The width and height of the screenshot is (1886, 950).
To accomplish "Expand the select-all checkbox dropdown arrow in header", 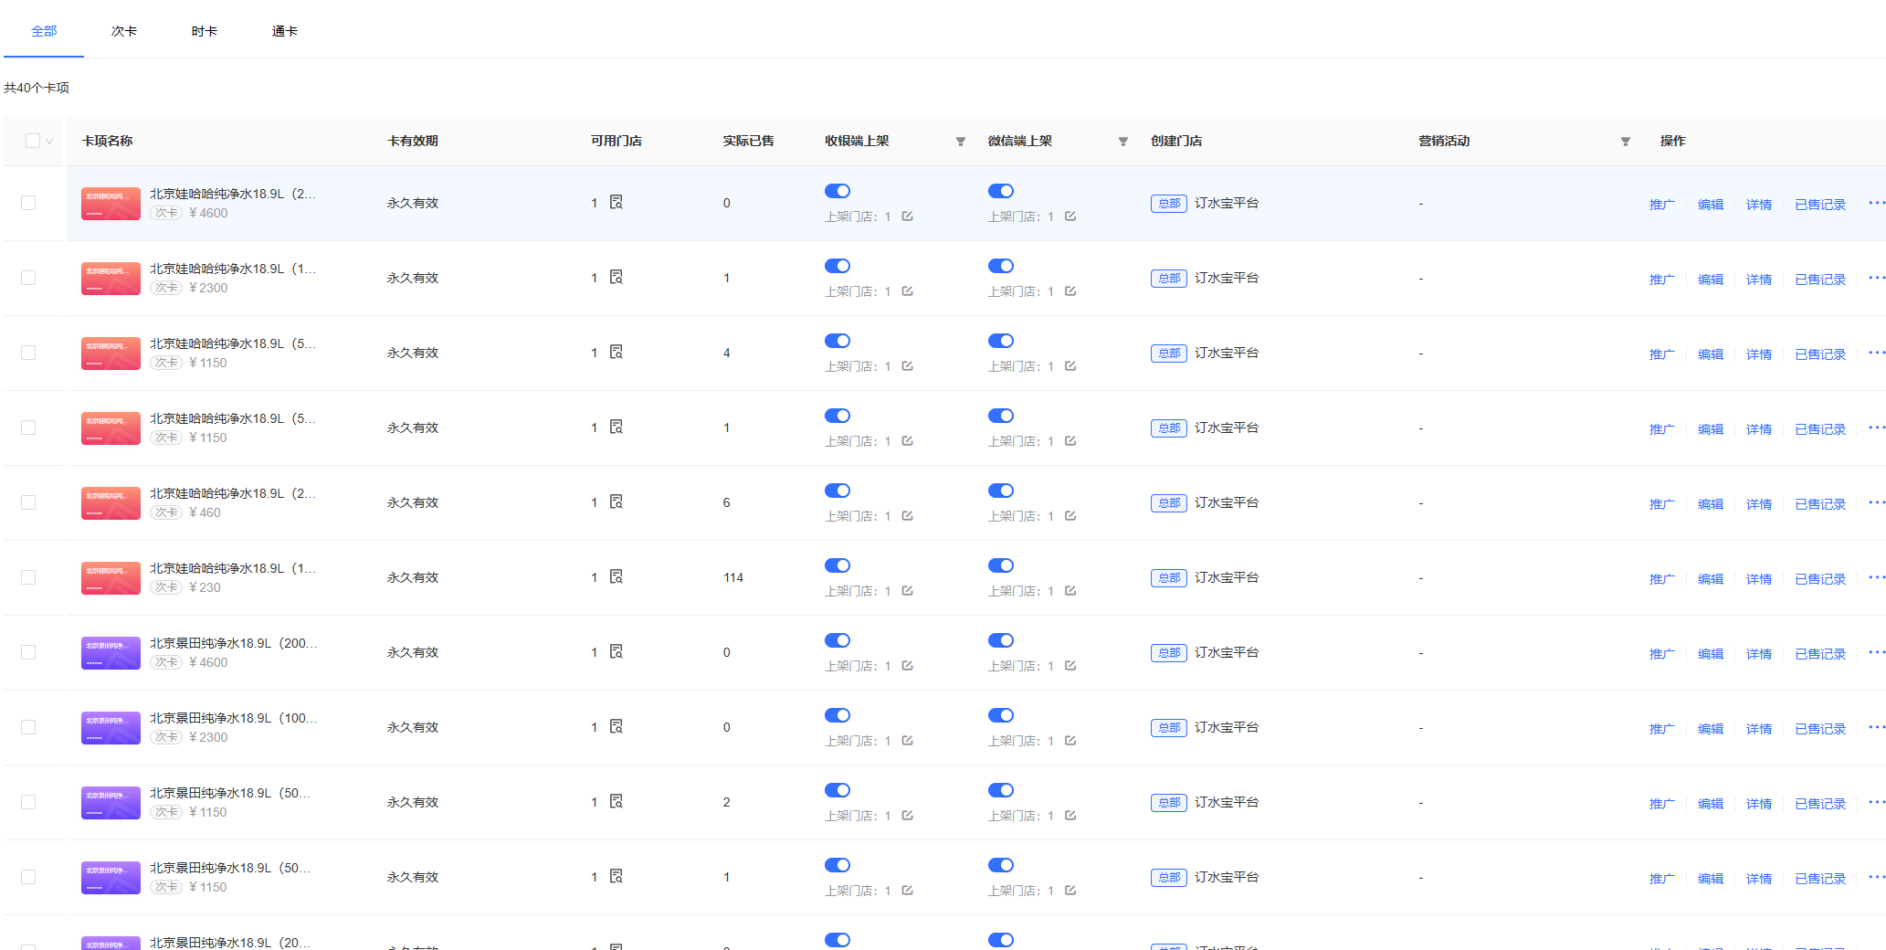I will click(49, 142).
